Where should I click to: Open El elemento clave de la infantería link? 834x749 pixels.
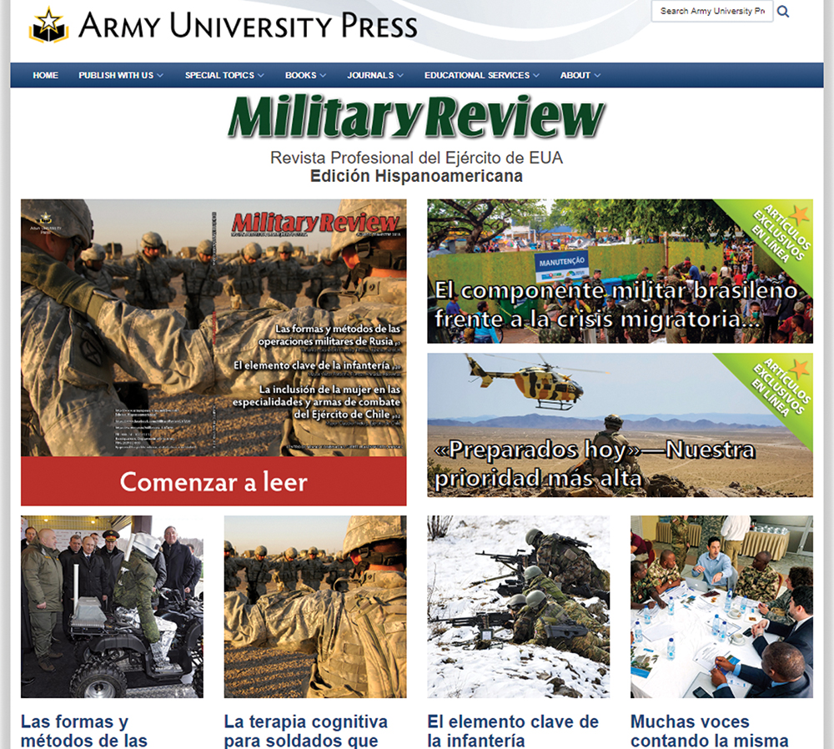coord(513,731)
